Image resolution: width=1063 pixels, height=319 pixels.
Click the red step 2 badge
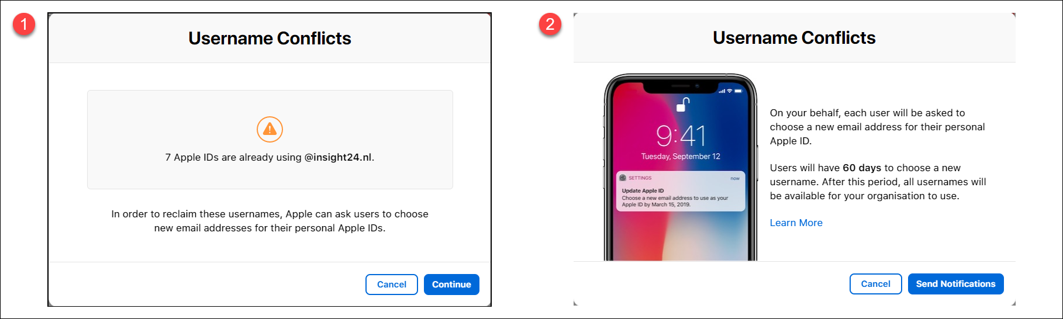tap(550, 24)
